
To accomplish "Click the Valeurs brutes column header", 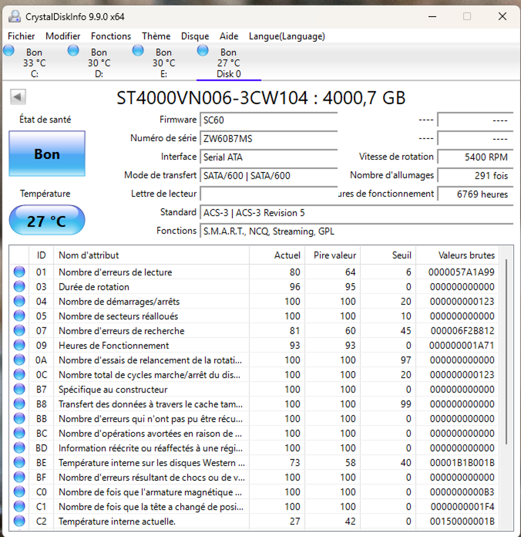I will tap(457, 255).
